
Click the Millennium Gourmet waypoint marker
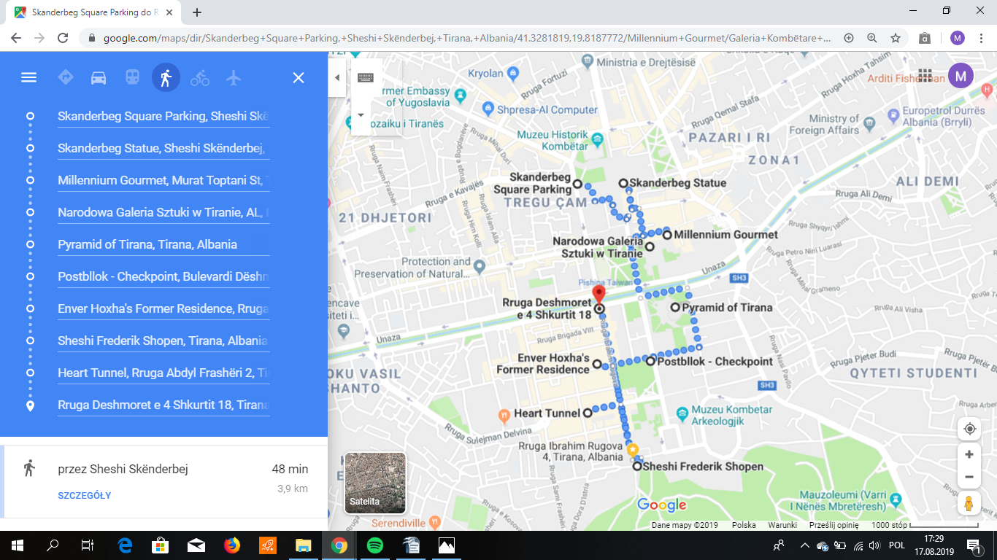[x=667, y=235]
